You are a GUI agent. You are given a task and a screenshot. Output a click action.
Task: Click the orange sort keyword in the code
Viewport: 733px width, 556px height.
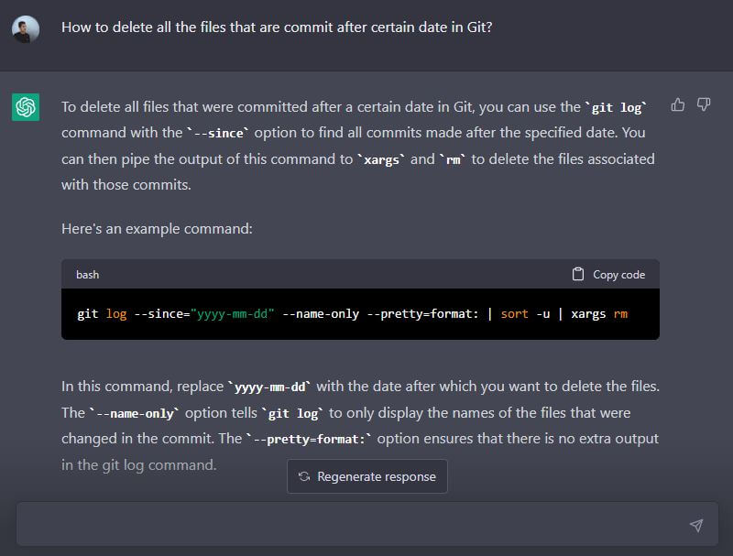(x=515, y=313)
